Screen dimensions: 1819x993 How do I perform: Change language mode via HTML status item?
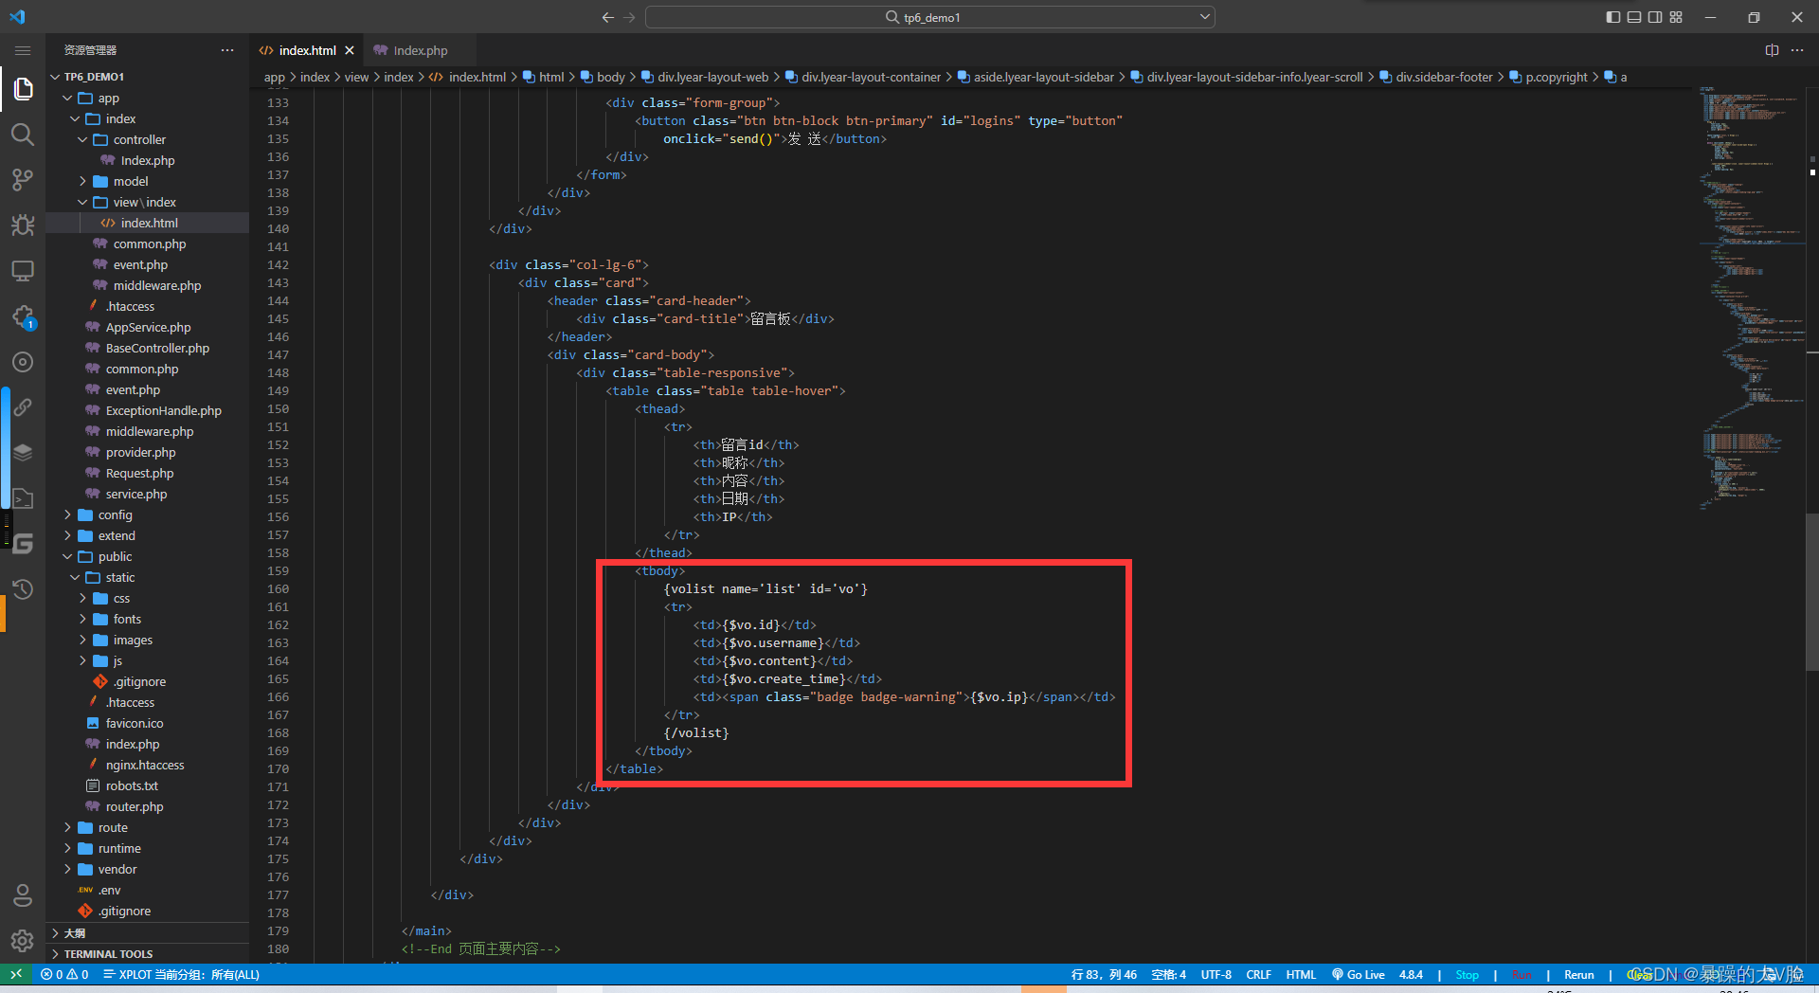point(1300,974)
